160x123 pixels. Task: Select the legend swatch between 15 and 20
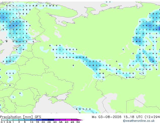coord(39,120)
